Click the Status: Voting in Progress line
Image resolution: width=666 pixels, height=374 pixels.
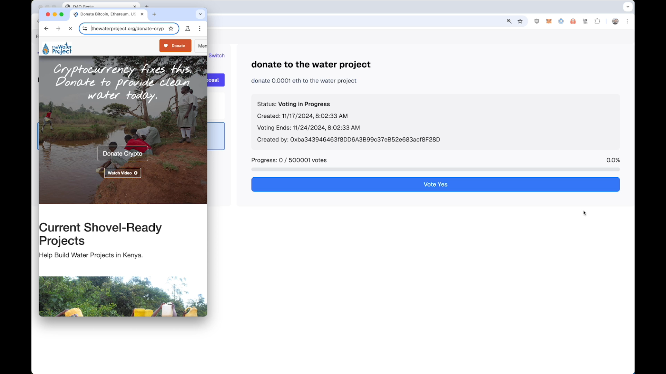[293, 104]
